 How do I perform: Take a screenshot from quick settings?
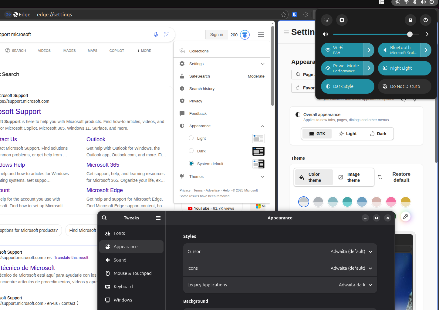[327, 20]
